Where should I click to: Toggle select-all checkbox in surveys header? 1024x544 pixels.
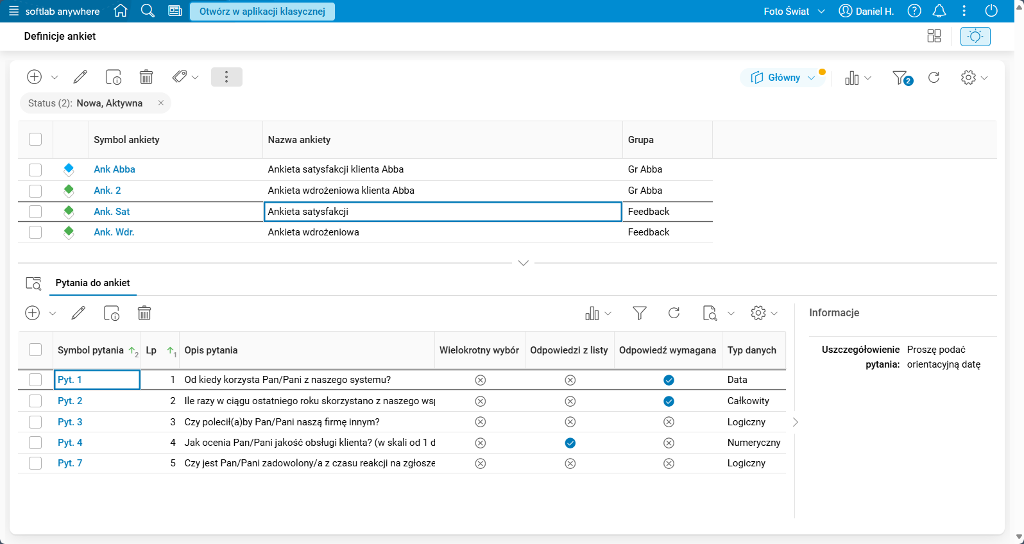tap(35, 139)
